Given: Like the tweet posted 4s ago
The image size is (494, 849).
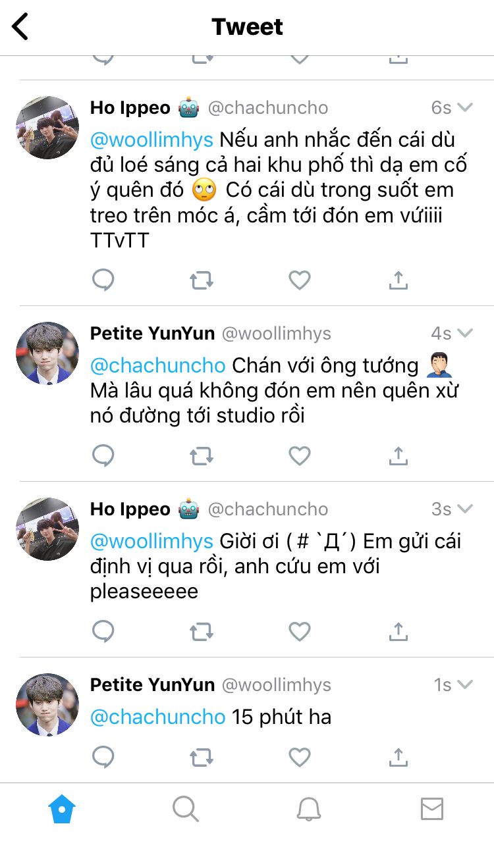Looking at the screenshot, I should (300, 455).
